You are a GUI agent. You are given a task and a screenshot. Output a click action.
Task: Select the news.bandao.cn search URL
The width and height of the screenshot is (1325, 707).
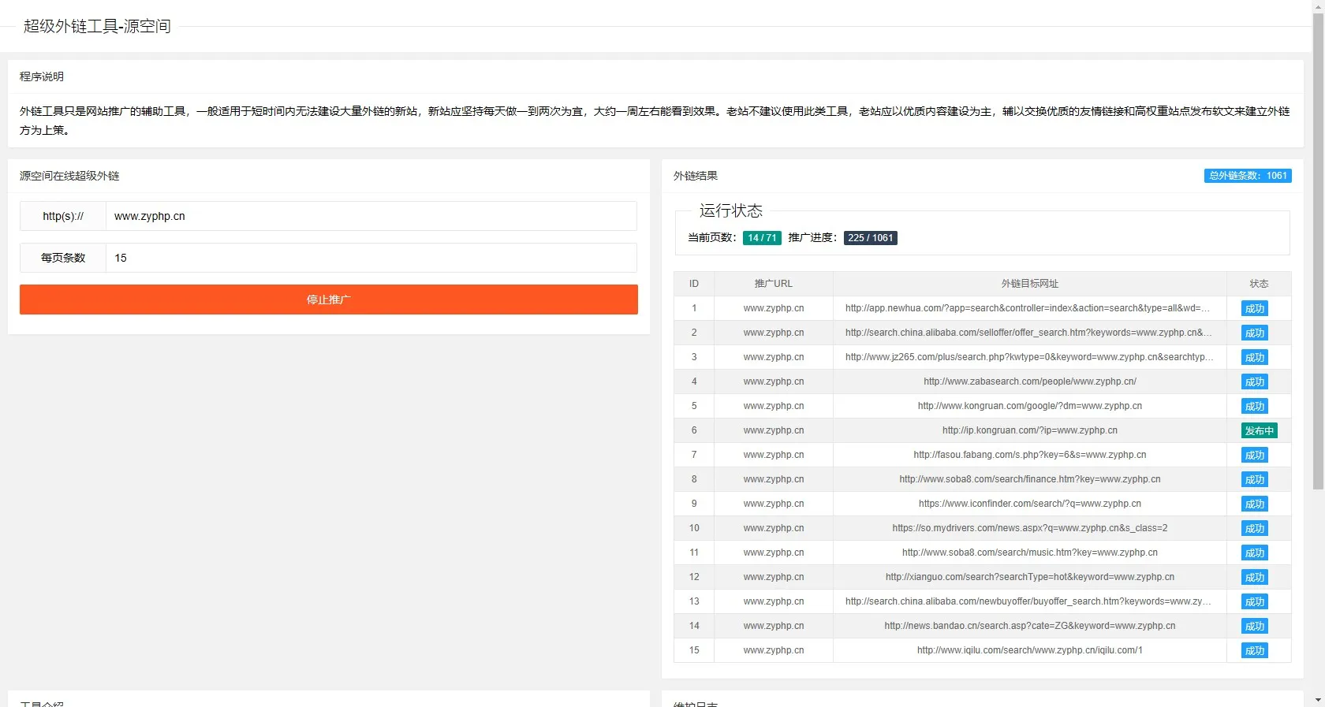coord(1030,626)
